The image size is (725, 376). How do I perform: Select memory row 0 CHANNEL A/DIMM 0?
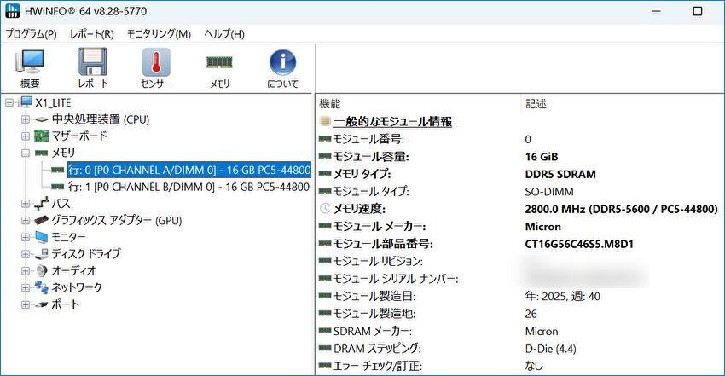[x=188, y=170]
